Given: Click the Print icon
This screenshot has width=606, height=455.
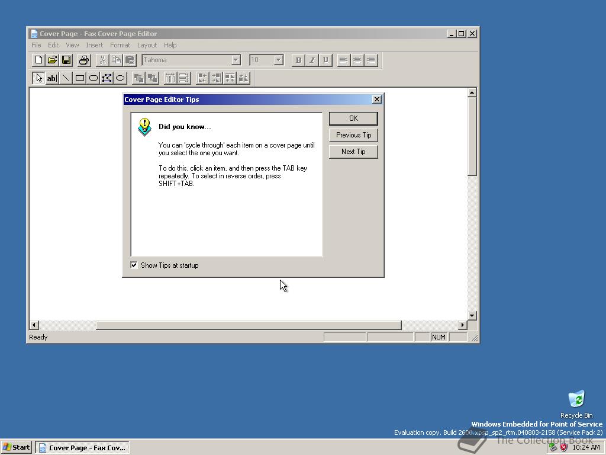Looking at the screenshot, I should (83, 60).
